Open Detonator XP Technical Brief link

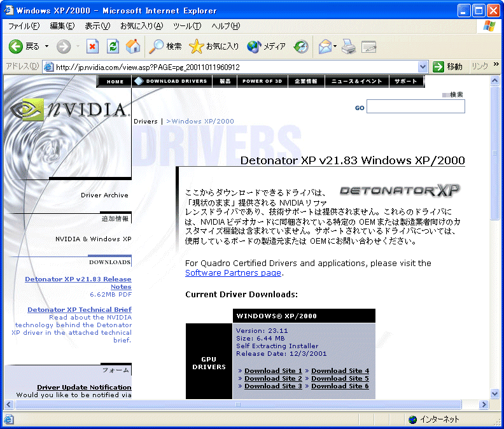(80, 309)
